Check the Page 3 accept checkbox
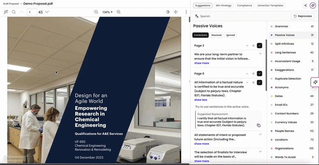 click(260, 45)
